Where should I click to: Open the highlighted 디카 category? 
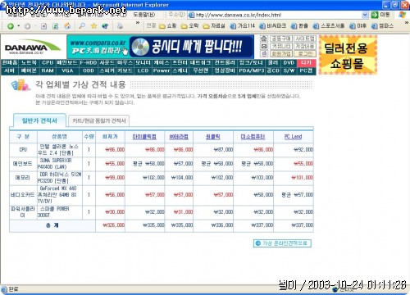pyautogui.click(x=306, y=62)
